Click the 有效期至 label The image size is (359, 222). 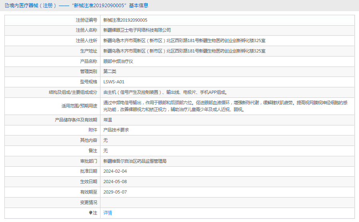[88, 192]
